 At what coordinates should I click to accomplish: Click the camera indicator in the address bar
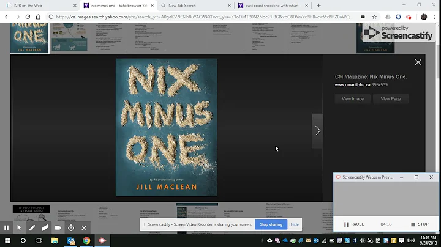[363, 17]
